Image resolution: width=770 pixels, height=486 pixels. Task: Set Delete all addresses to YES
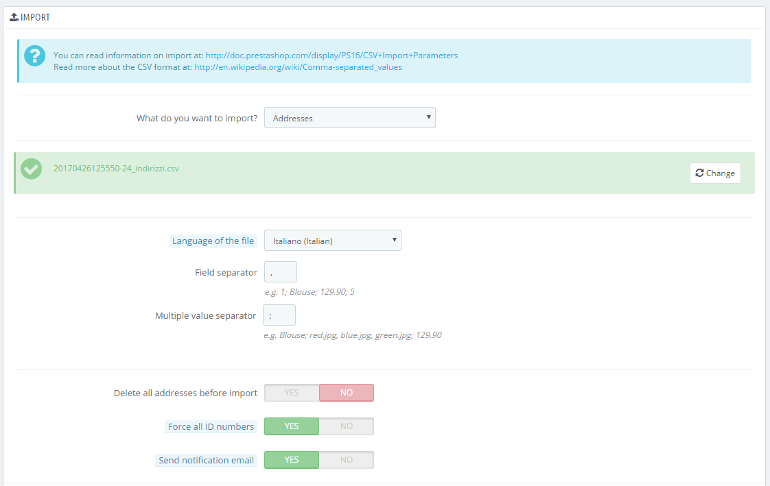[292, 393]
